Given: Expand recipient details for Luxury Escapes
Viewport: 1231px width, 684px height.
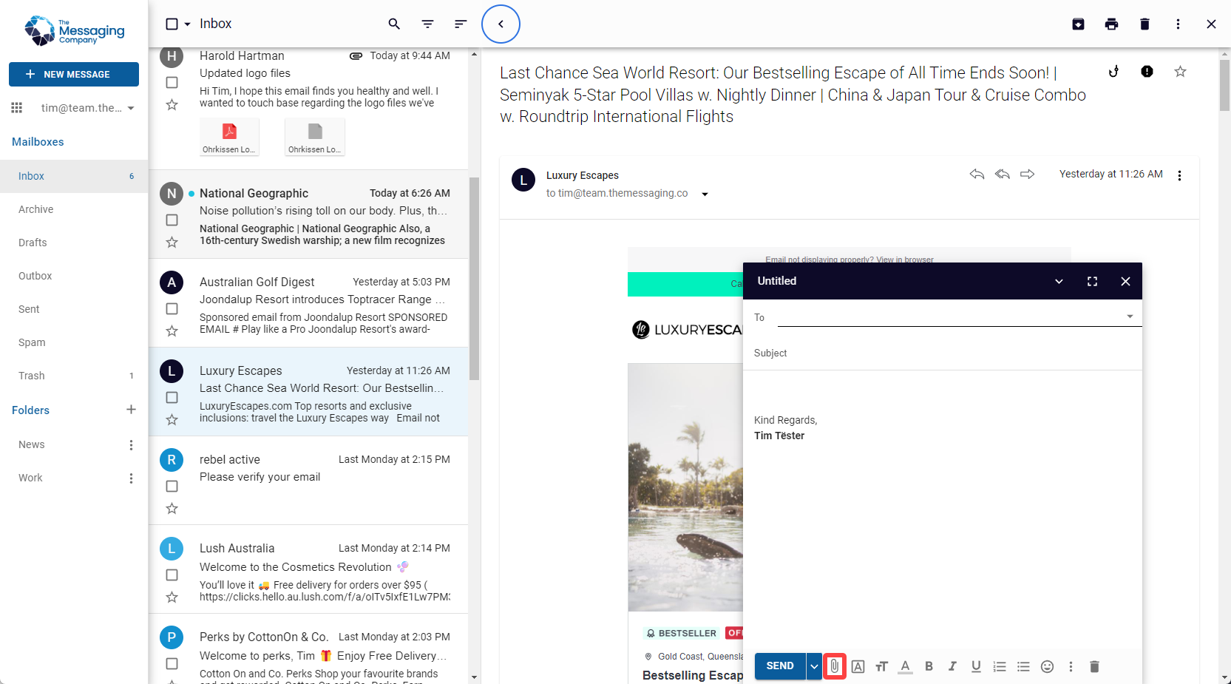Looking at the screenshot, I should (705, 194).
